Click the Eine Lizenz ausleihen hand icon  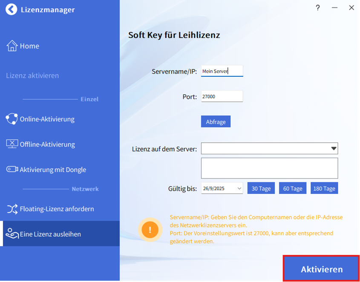[12, 233]
